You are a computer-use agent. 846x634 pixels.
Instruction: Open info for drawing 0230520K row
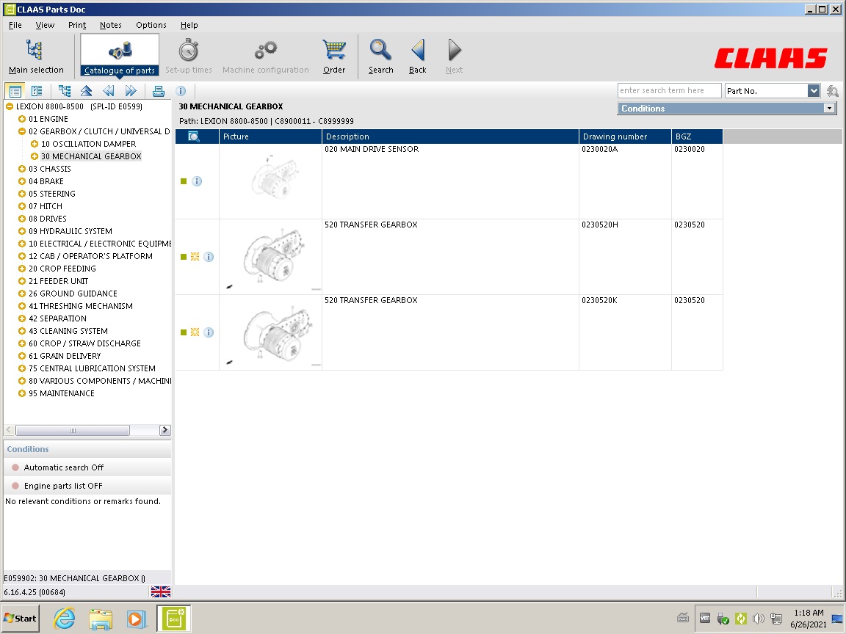(209, 332)
